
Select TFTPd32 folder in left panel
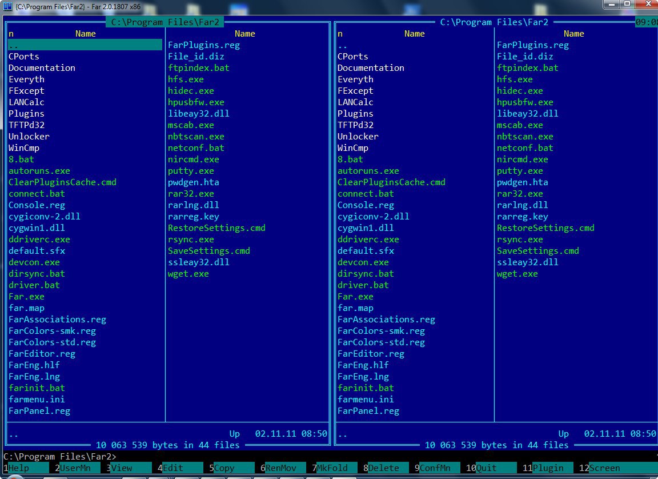point(26,125)
